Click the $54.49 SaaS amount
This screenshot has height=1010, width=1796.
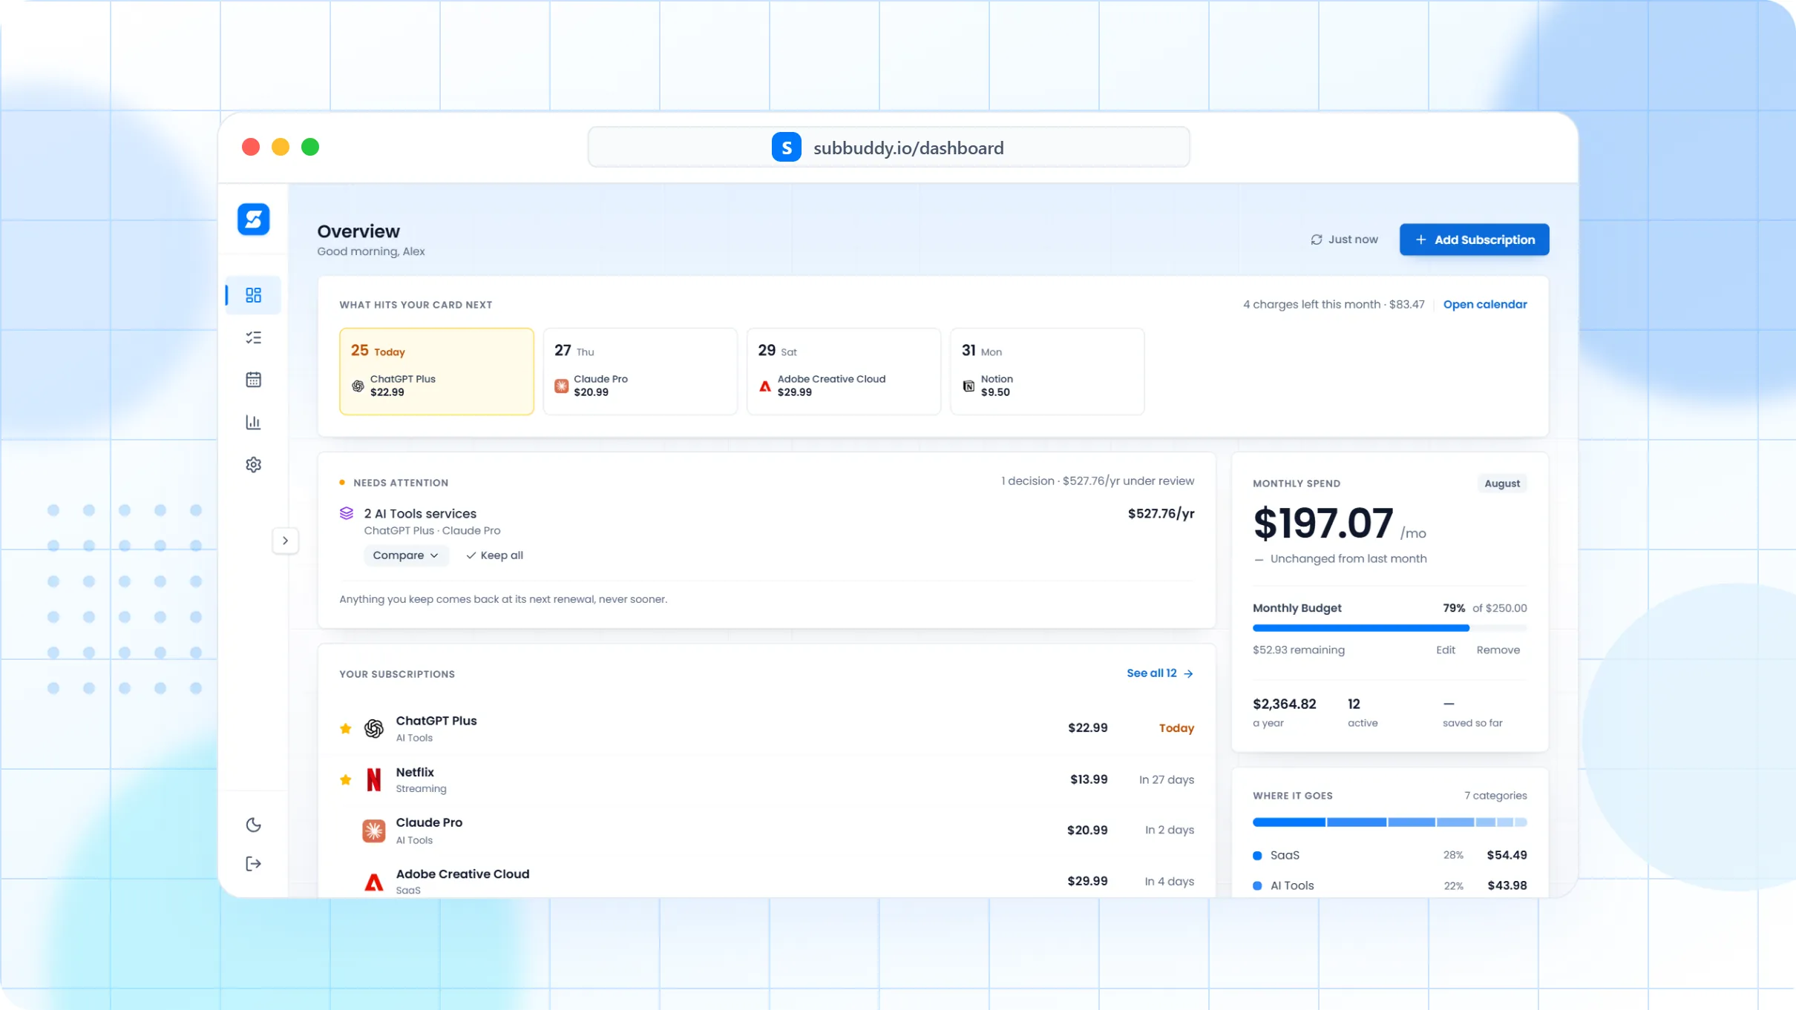click(1507, 855)
